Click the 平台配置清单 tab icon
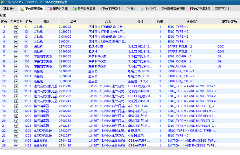Viewport: 240px width, 155px height. tap(22, 9)
